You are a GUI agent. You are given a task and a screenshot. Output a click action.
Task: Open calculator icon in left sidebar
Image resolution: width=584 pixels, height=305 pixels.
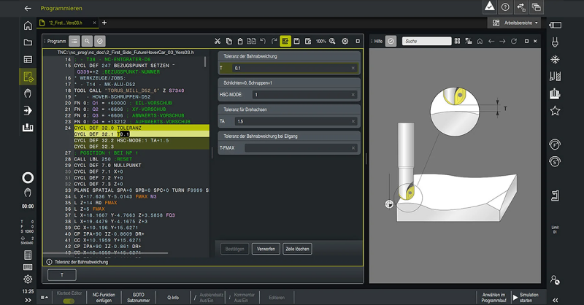(x=28, y=255)
